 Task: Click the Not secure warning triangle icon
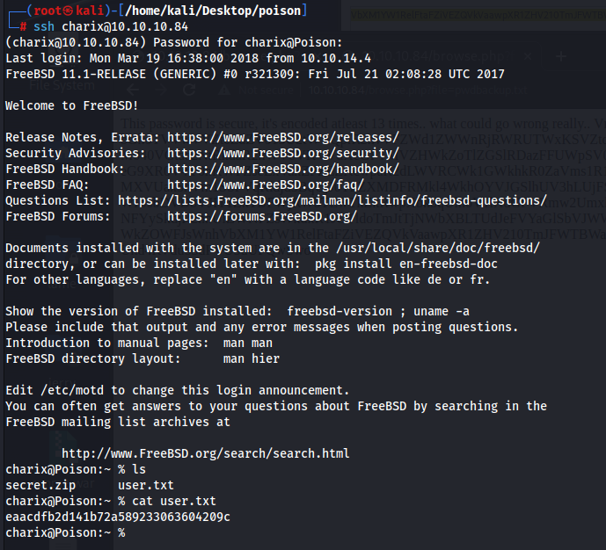tap(224, 90)
